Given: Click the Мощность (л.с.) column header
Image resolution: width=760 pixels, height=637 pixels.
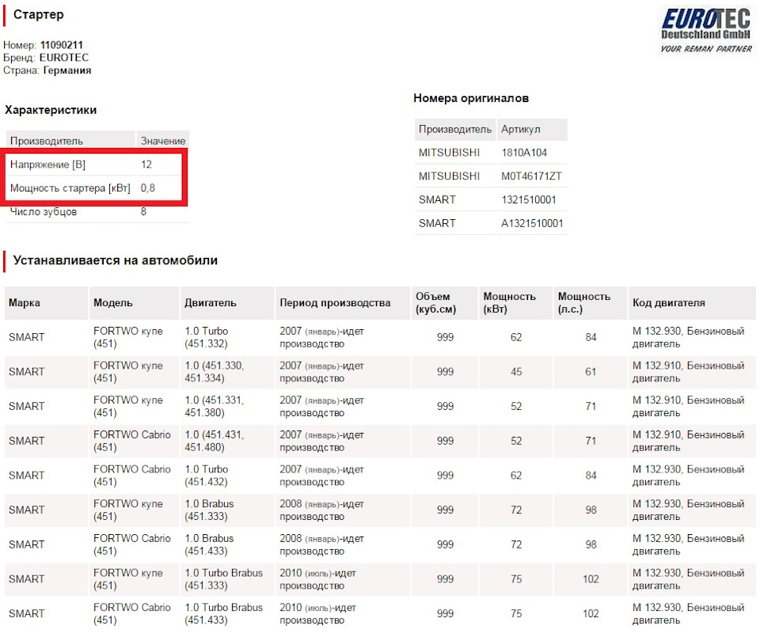Looking at the screenshot, I should (x=584, y=303).
